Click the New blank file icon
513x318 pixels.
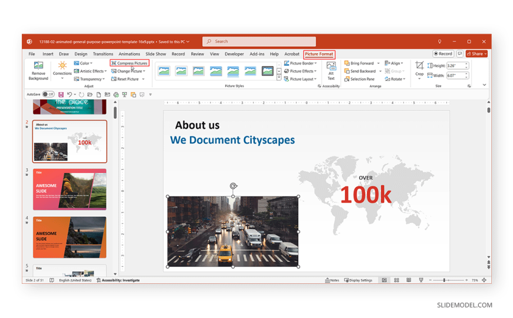click(x=98, y=94)
